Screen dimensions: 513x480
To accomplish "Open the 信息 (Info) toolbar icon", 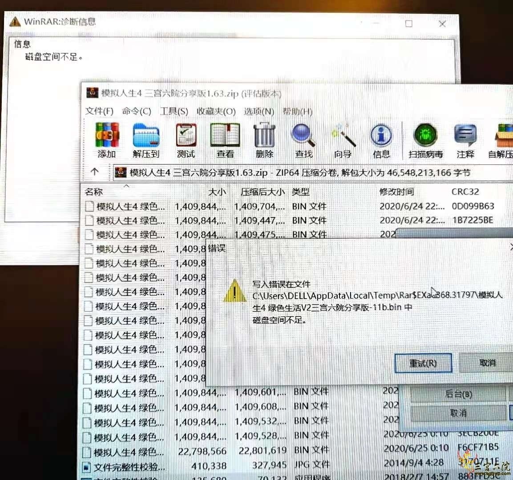I will click(381, 135).
